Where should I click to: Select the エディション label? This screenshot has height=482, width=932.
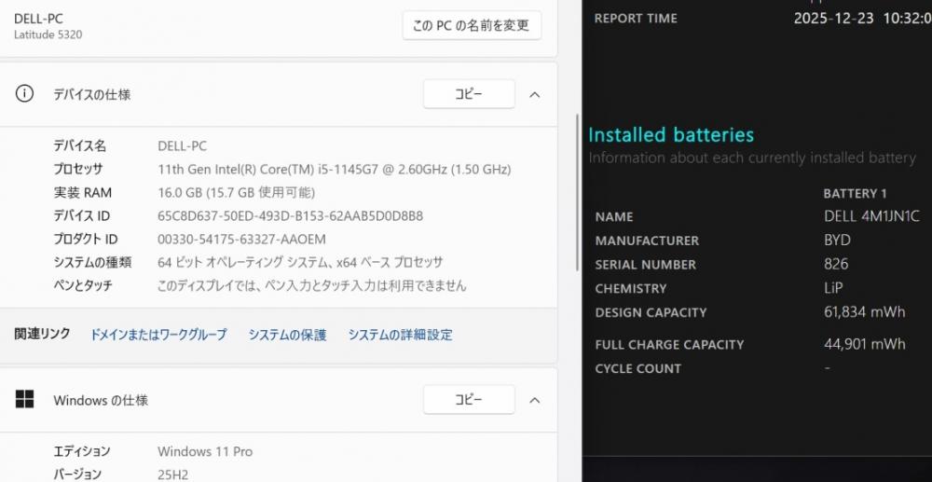(82, 451)
